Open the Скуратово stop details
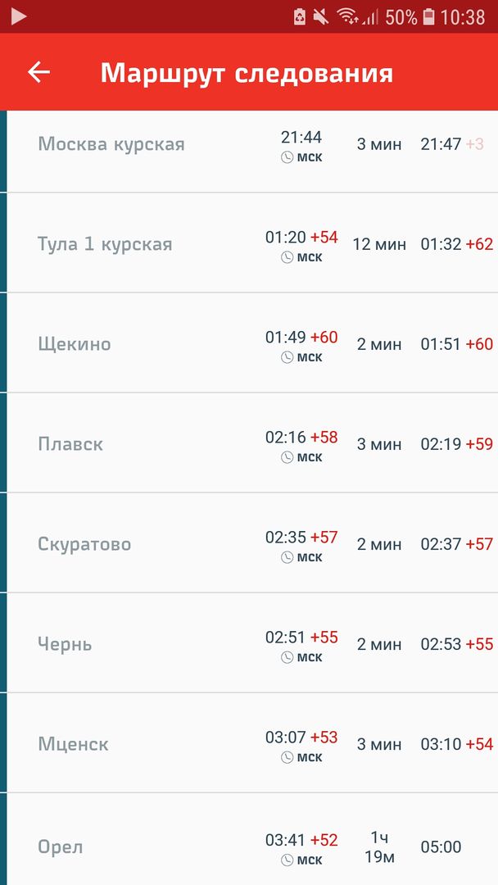Viewport: 498px width, 885px height. [84, 544]
